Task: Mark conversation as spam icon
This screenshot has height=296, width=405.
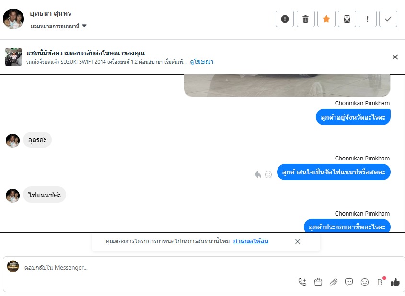Action: 285,19
